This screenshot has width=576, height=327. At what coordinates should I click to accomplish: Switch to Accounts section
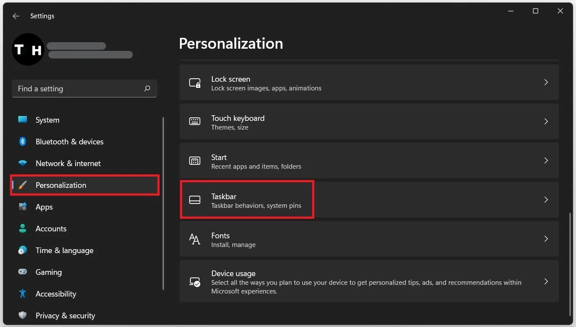85,229
